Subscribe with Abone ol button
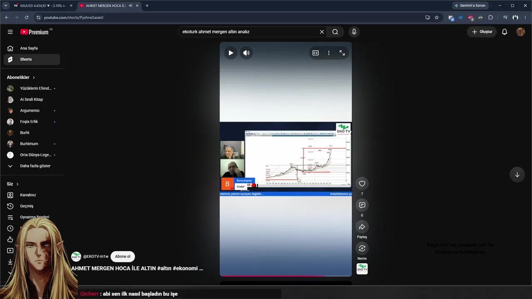532x299 pixels. tap(123, 256)
